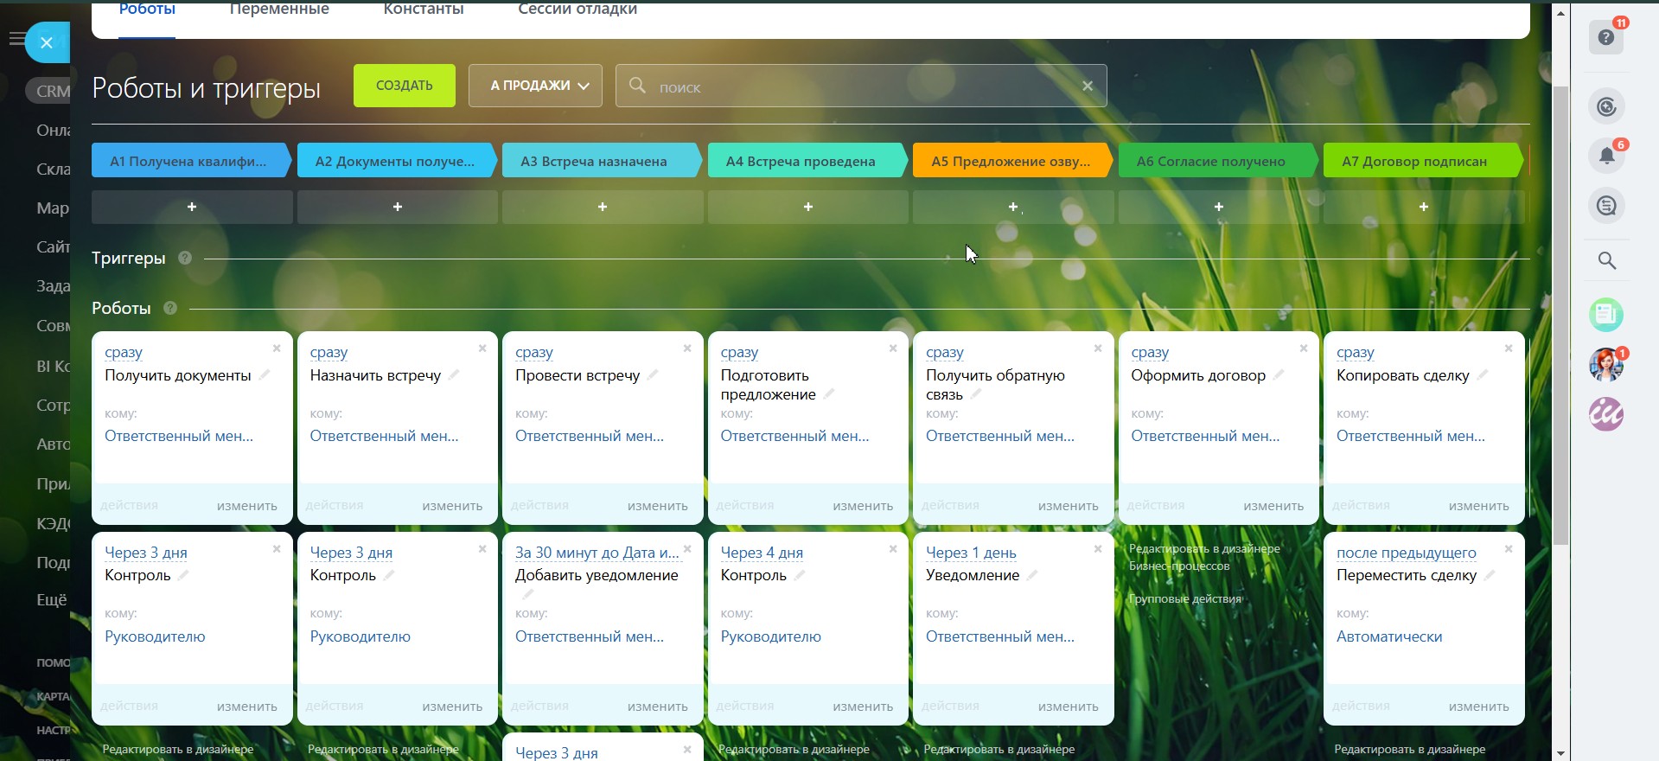
Task: Clear the search field with the X icon
Action: click(x=1088, y=86)
